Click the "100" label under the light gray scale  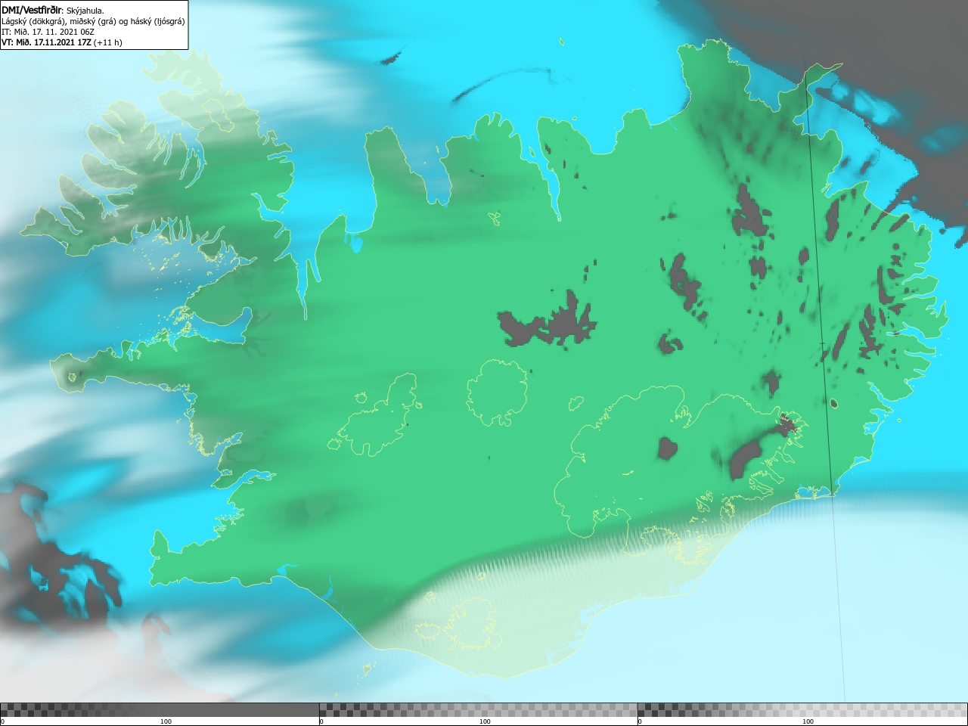[x=808, y=721]
